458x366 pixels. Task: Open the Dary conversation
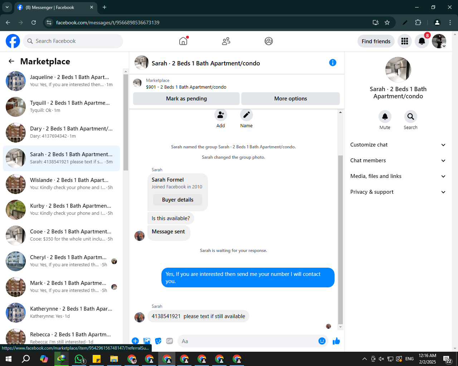[x=61, y=132]
